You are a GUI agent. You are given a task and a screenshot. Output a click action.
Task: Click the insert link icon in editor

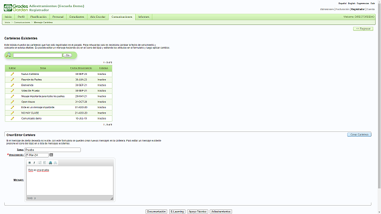[51, 163]
